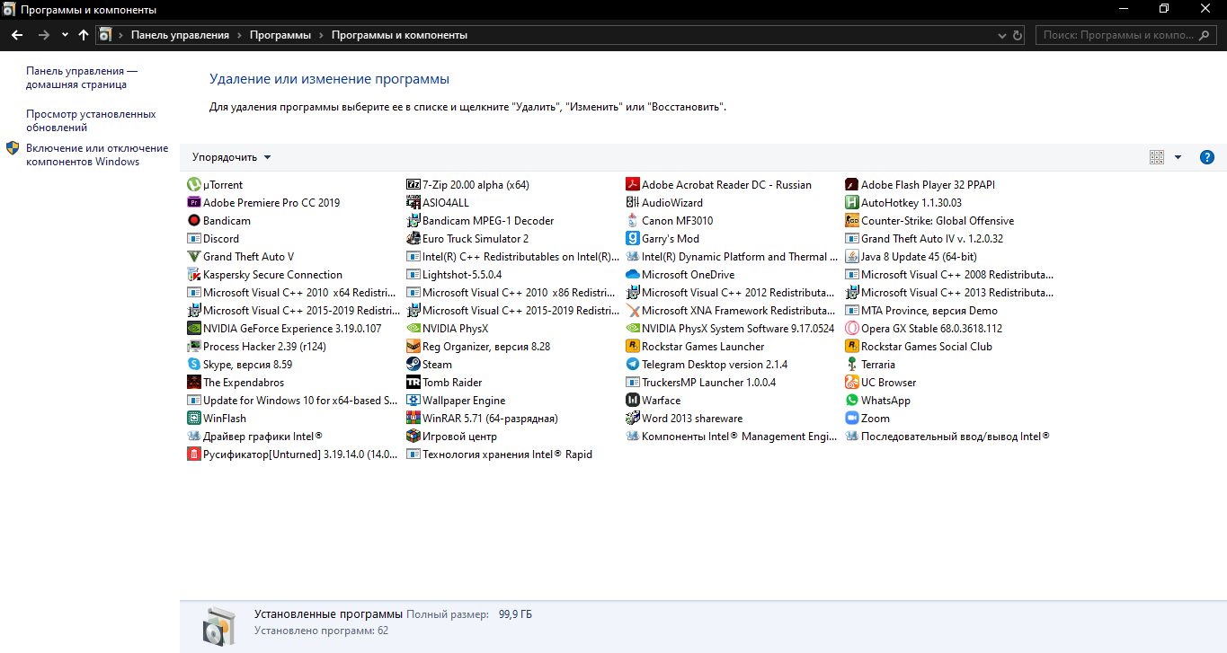Open Панель управления — домашняя страница link
1227x653 pixels.
point(82,77)
